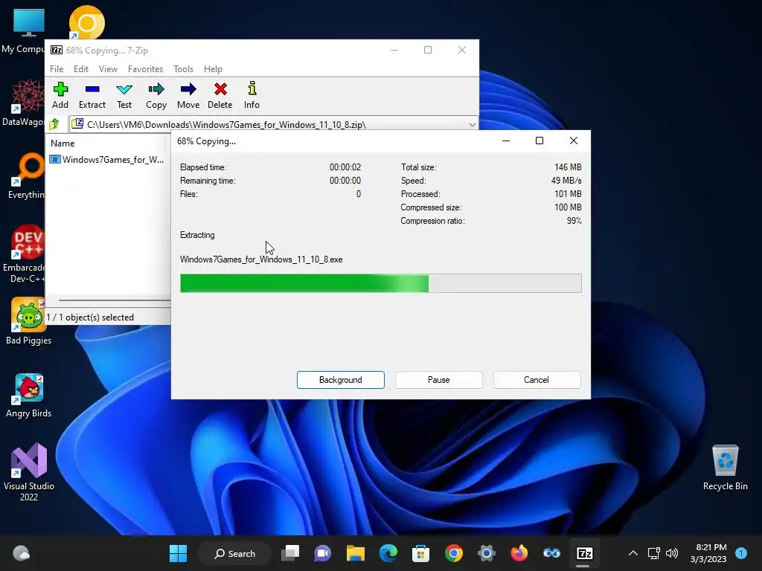Click the Info toolbar icon
This screenshot has height=571, width=762.
[x=252, y=95]
